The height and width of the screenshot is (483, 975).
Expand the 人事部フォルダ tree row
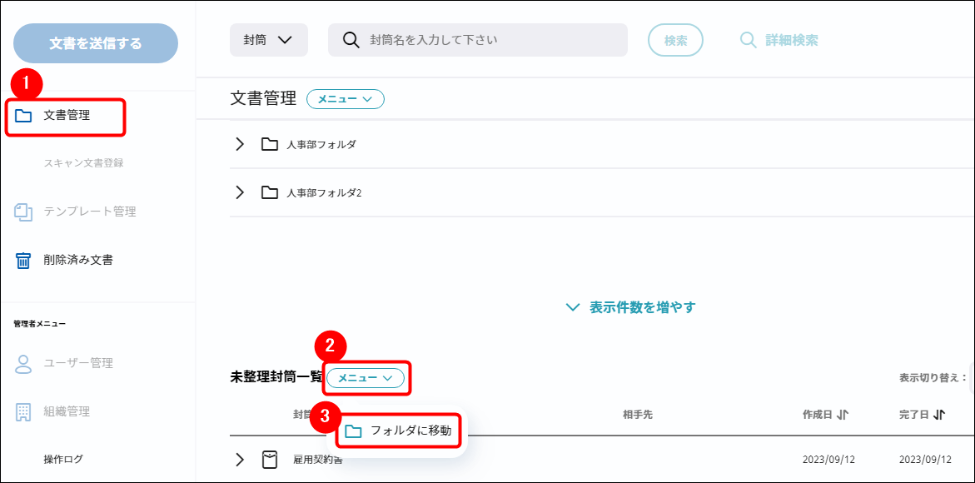click(x=240, y=144)
